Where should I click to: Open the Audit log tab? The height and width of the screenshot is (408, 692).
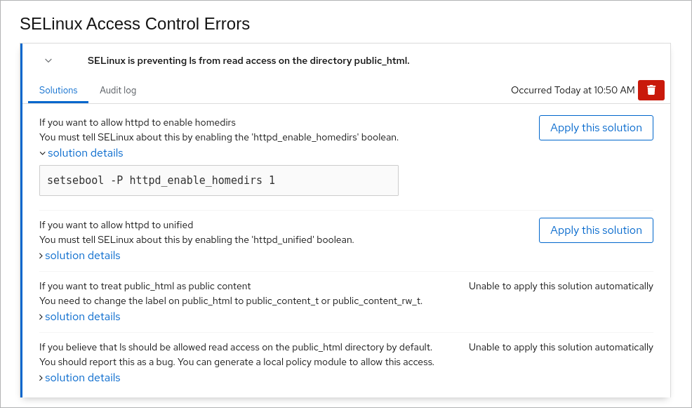point(118,91)
